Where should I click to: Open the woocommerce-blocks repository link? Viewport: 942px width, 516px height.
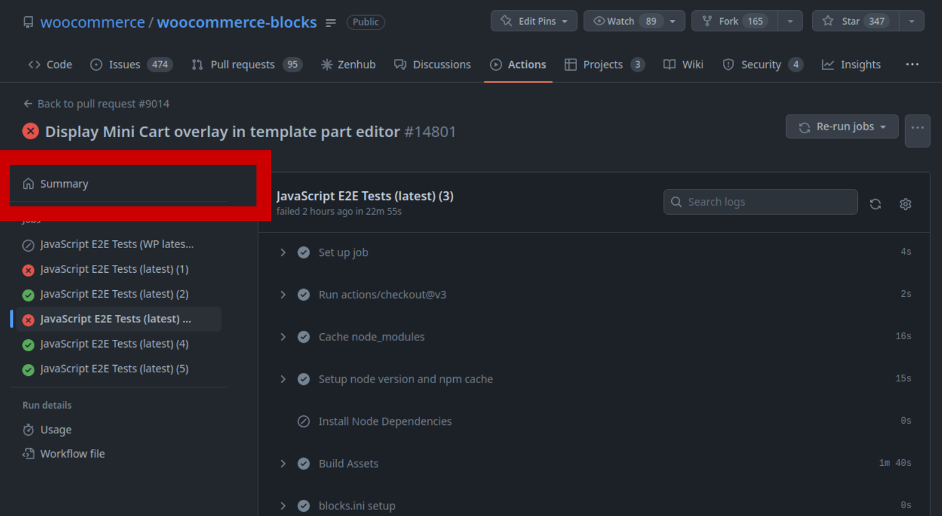click(237, 22)
